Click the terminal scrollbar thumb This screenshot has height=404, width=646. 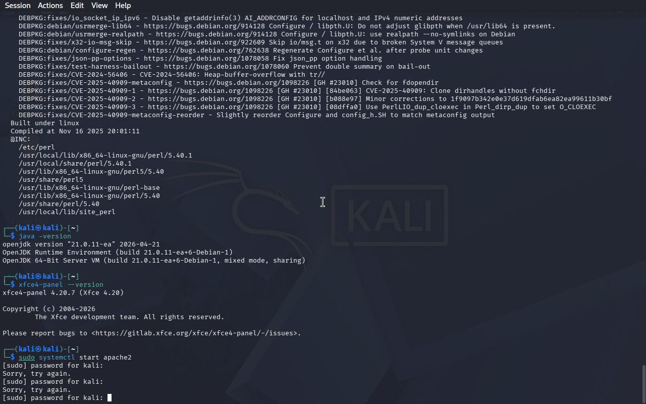(x=643, y=384)
